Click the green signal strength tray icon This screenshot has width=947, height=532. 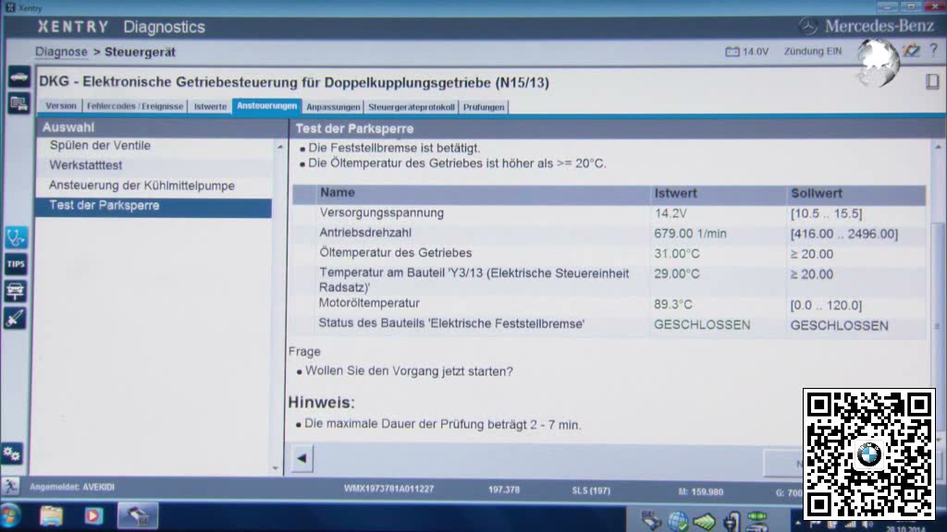point(704,521)
